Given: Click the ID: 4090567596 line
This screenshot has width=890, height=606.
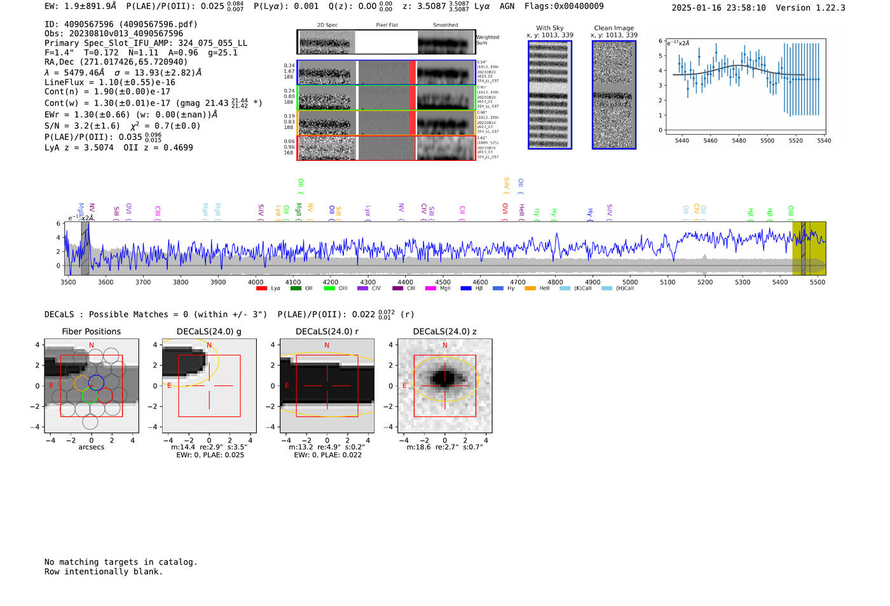Looking at the screenshot, I should click(x=121, y=24).
